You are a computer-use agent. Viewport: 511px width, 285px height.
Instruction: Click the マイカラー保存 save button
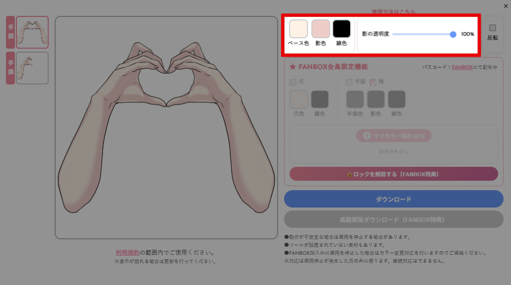[x=394, y=136]
